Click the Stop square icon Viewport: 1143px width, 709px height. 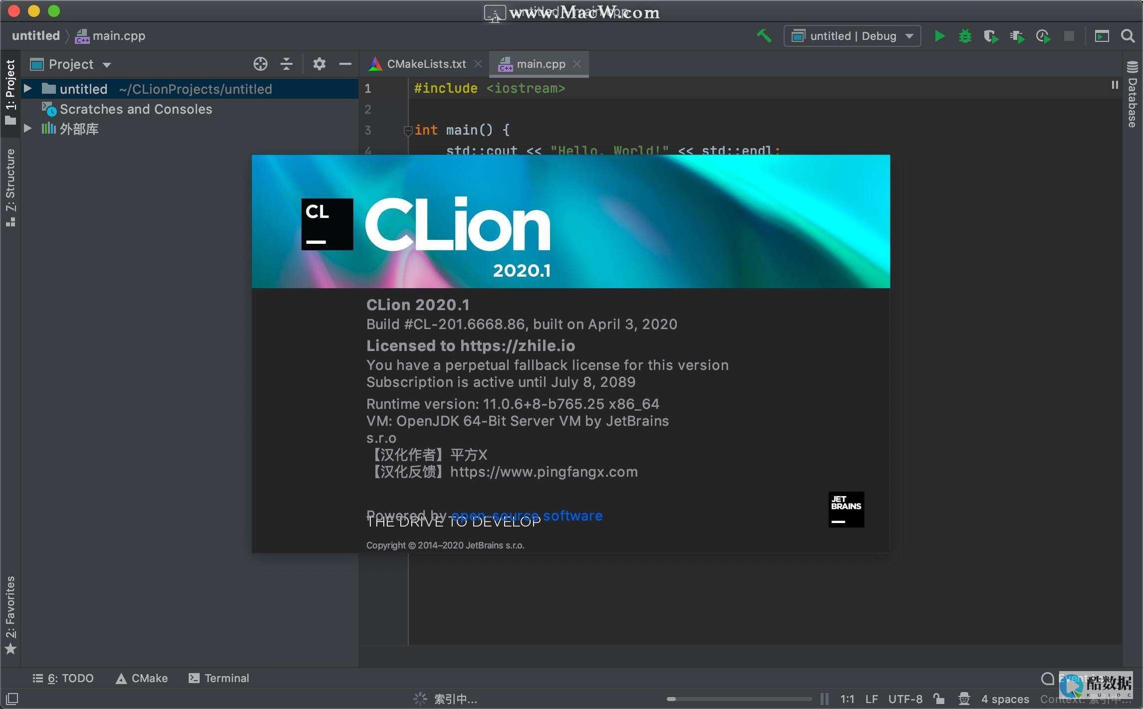tap(1069, 36)
